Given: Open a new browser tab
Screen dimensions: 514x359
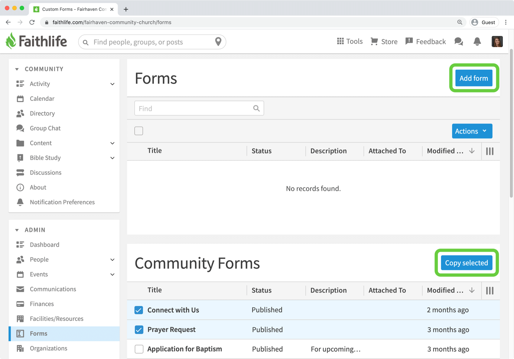Looking at the screenshot, I should click(126, 9).
